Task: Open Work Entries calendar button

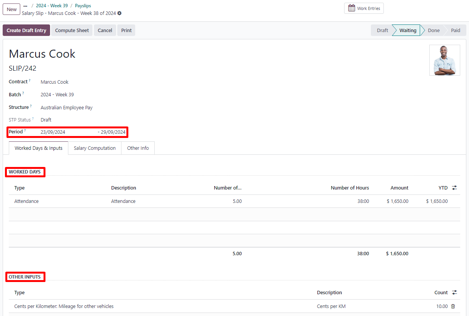Action: (x=364, y=8)
